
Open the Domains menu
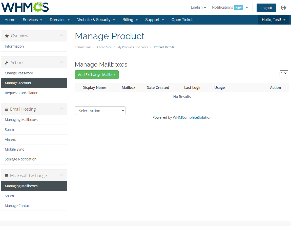59,20
